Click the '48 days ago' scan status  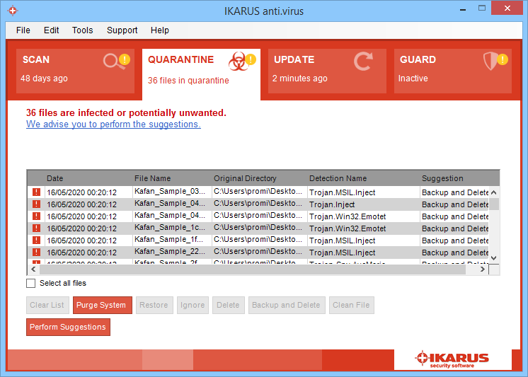[44, 79]
